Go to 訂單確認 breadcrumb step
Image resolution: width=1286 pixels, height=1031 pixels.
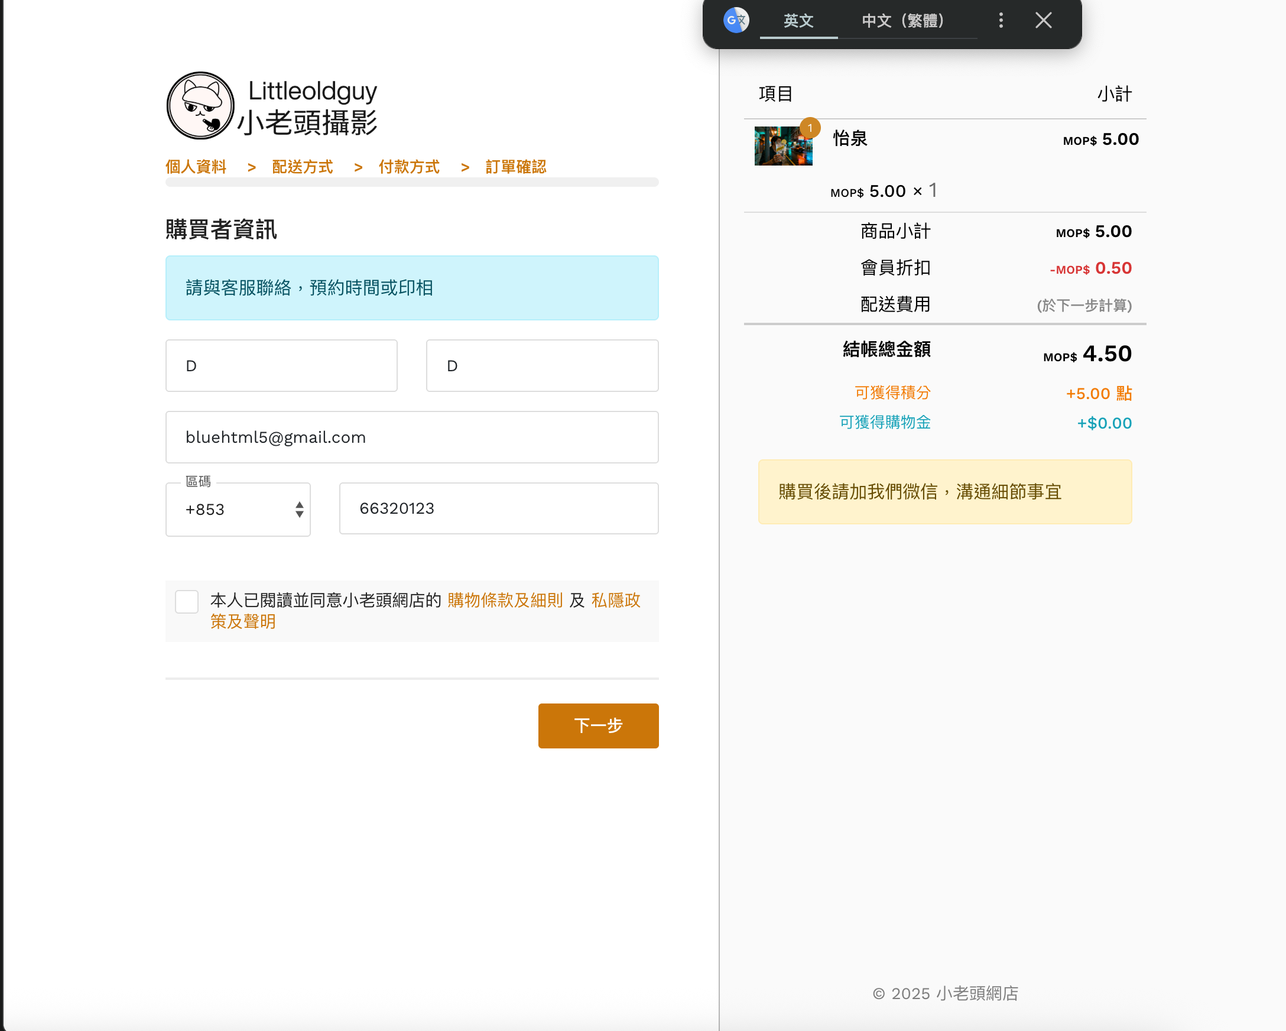pos(516,167)
